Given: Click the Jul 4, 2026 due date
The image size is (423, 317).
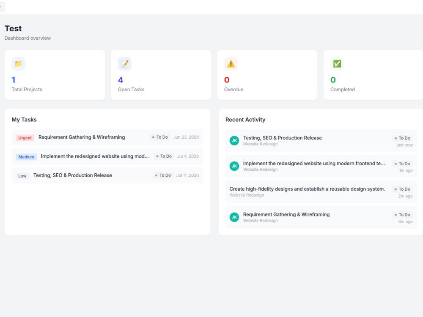Looking at the screenshot, I should tap(188, 156).
